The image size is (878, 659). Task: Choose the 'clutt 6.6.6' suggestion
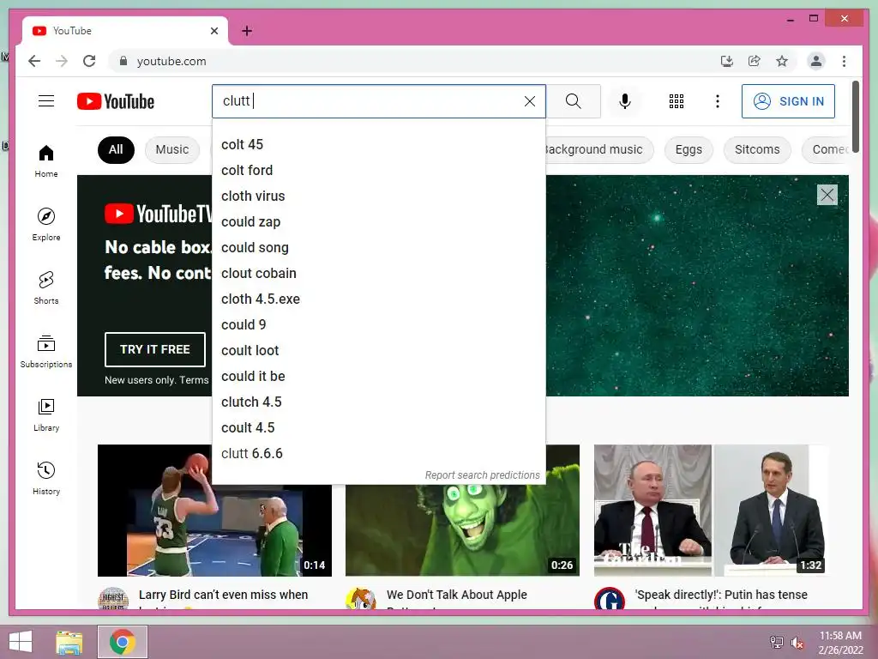[378, 454]
